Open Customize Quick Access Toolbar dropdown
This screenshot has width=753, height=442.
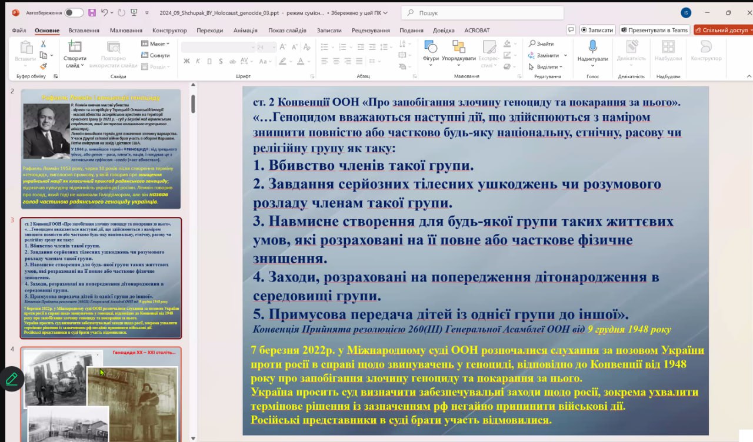146,12
